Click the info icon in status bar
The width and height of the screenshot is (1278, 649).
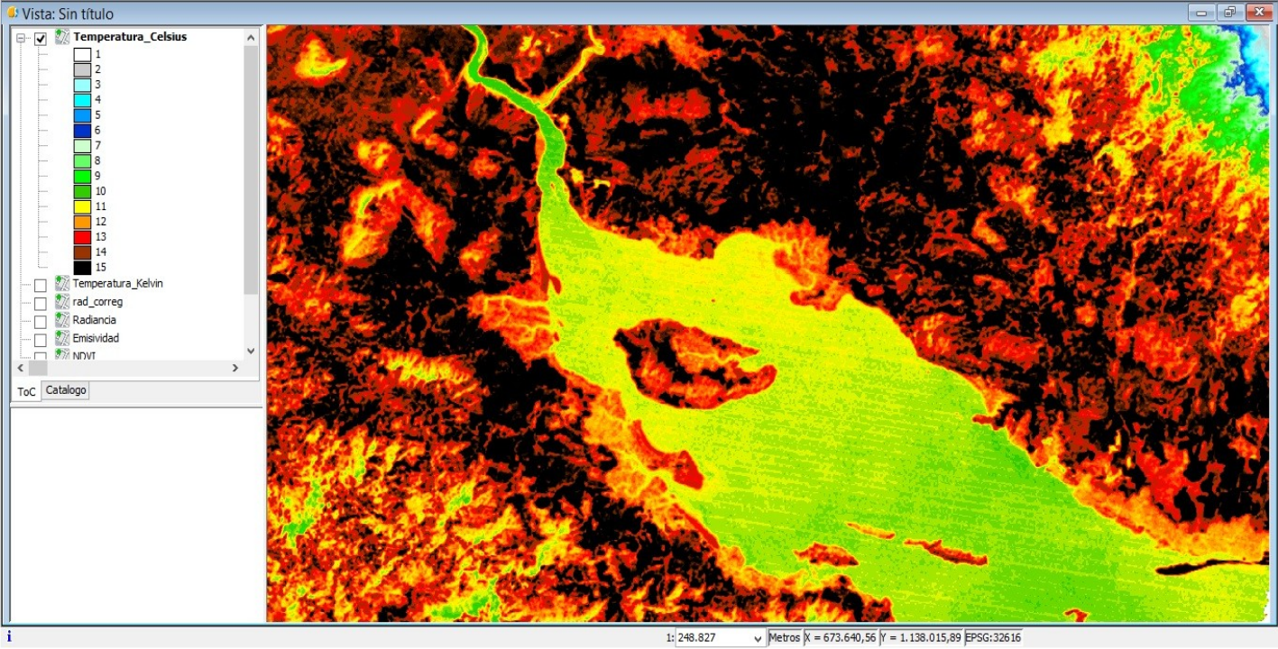click(9, 637)
